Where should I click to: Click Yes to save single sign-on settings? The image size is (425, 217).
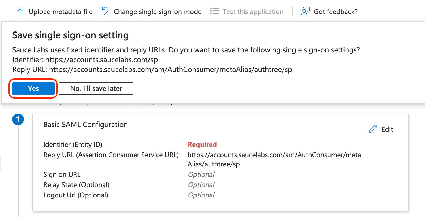coord(33,88)
